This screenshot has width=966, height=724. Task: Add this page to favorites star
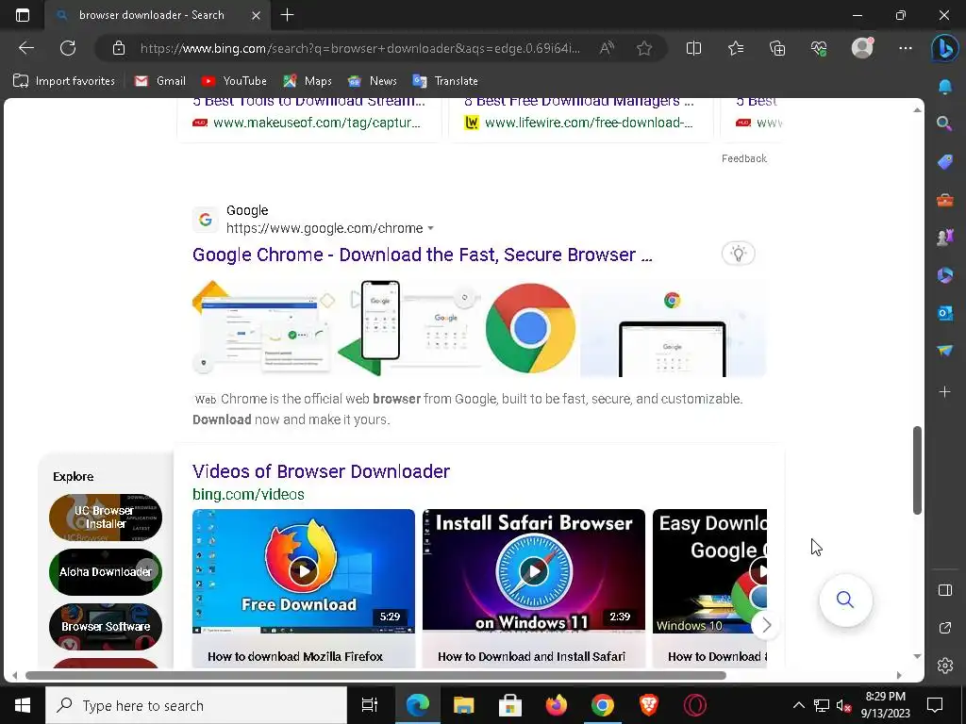point(644,48)
